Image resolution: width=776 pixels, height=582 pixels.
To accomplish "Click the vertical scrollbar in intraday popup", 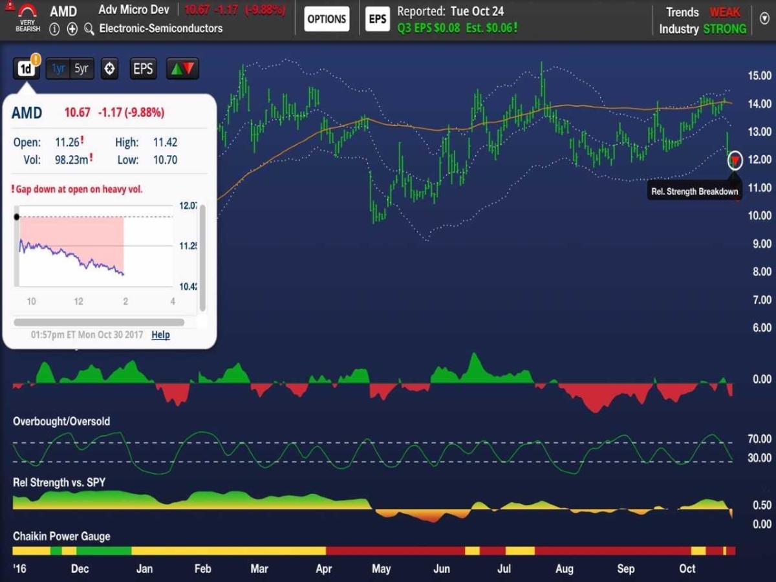I will coord(202,257).
